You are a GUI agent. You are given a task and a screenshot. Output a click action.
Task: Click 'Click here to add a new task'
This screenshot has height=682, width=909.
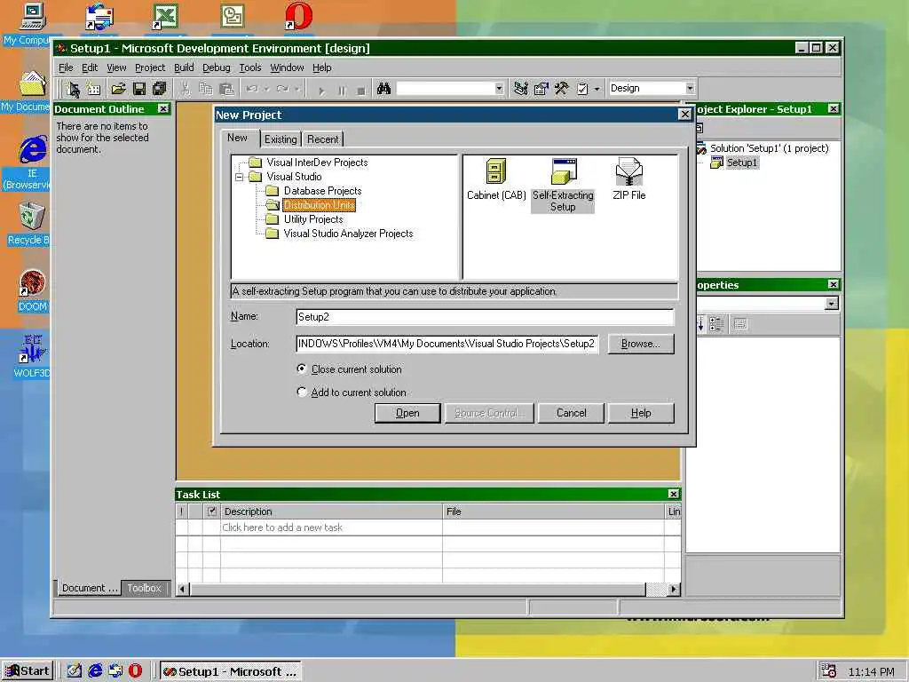(282, 527)
